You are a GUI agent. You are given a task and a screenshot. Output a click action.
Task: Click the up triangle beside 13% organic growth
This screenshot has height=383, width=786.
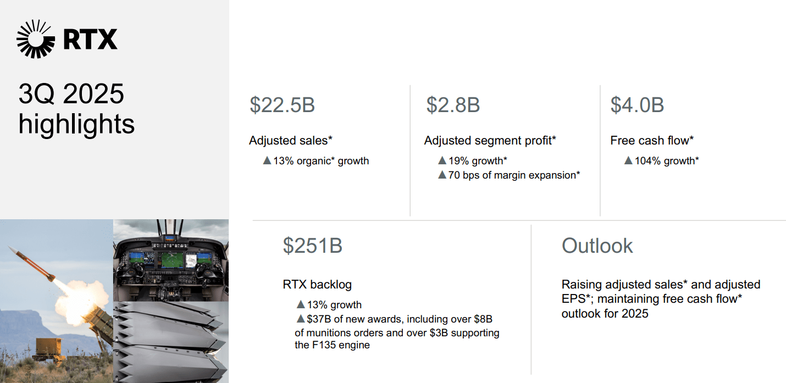[x=267, y=161]
